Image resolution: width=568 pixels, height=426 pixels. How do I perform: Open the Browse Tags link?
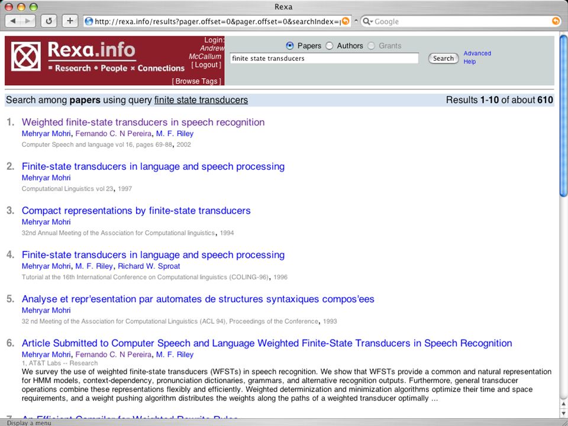[x=196, y=81]
